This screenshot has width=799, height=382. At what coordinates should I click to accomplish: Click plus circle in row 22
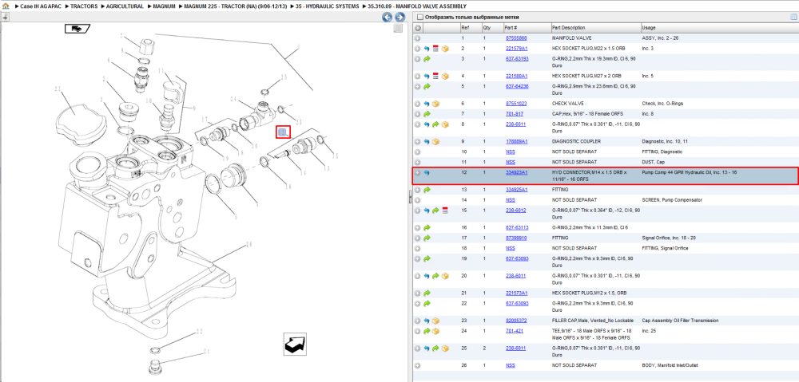pos(417,304)
